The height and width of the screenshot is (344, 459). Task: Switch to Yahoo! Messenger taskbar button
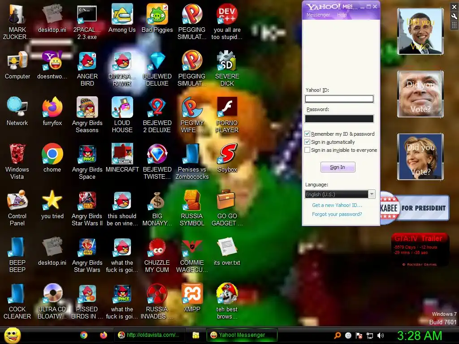242,335
